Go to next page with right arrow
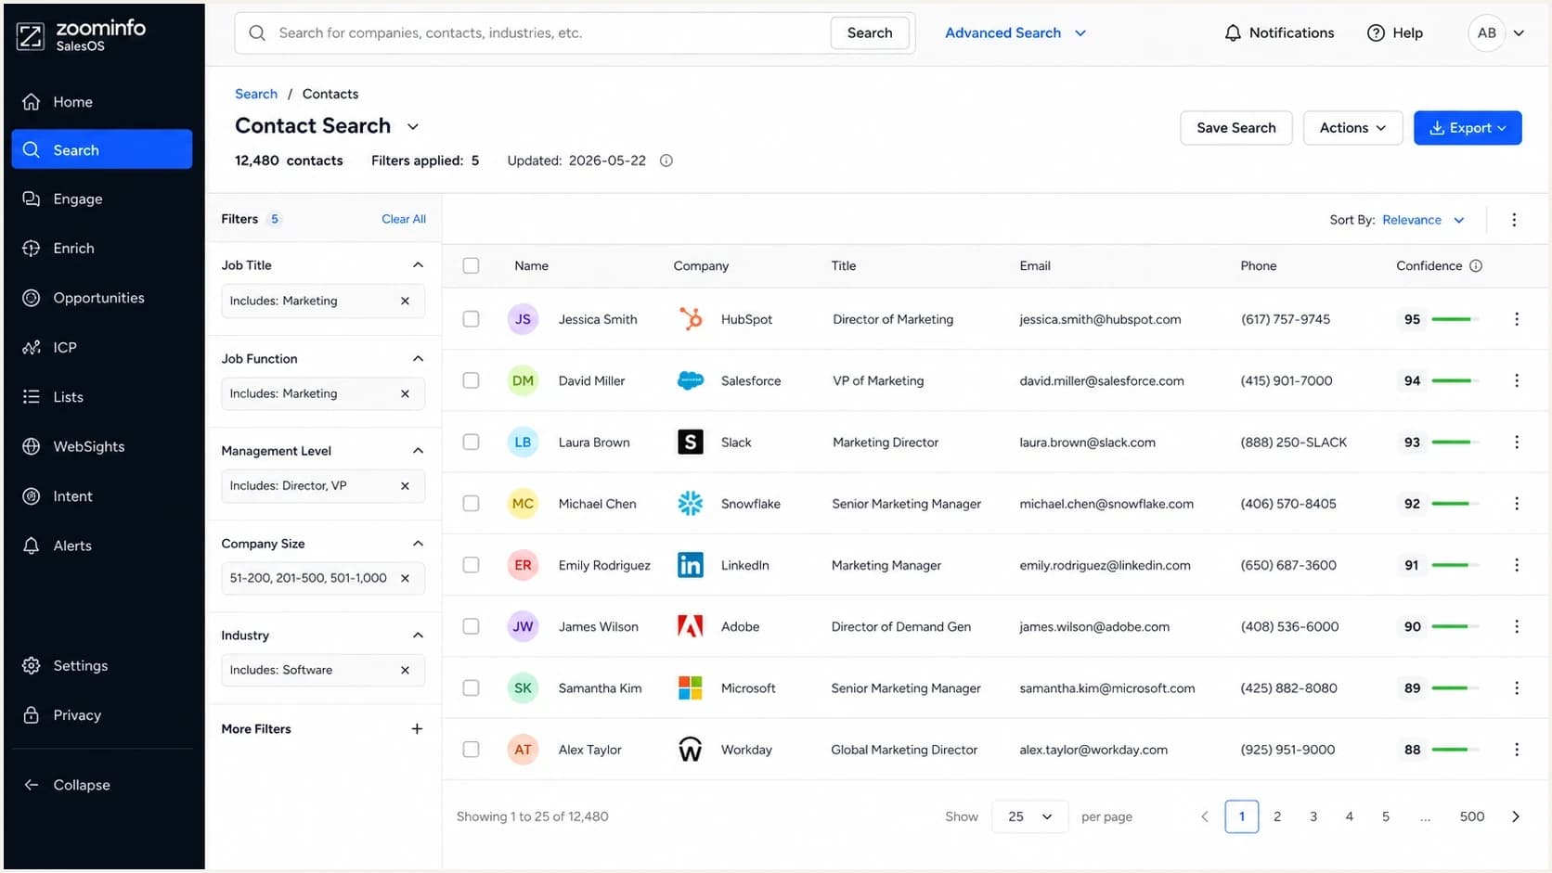 [x=1516, y=817]
